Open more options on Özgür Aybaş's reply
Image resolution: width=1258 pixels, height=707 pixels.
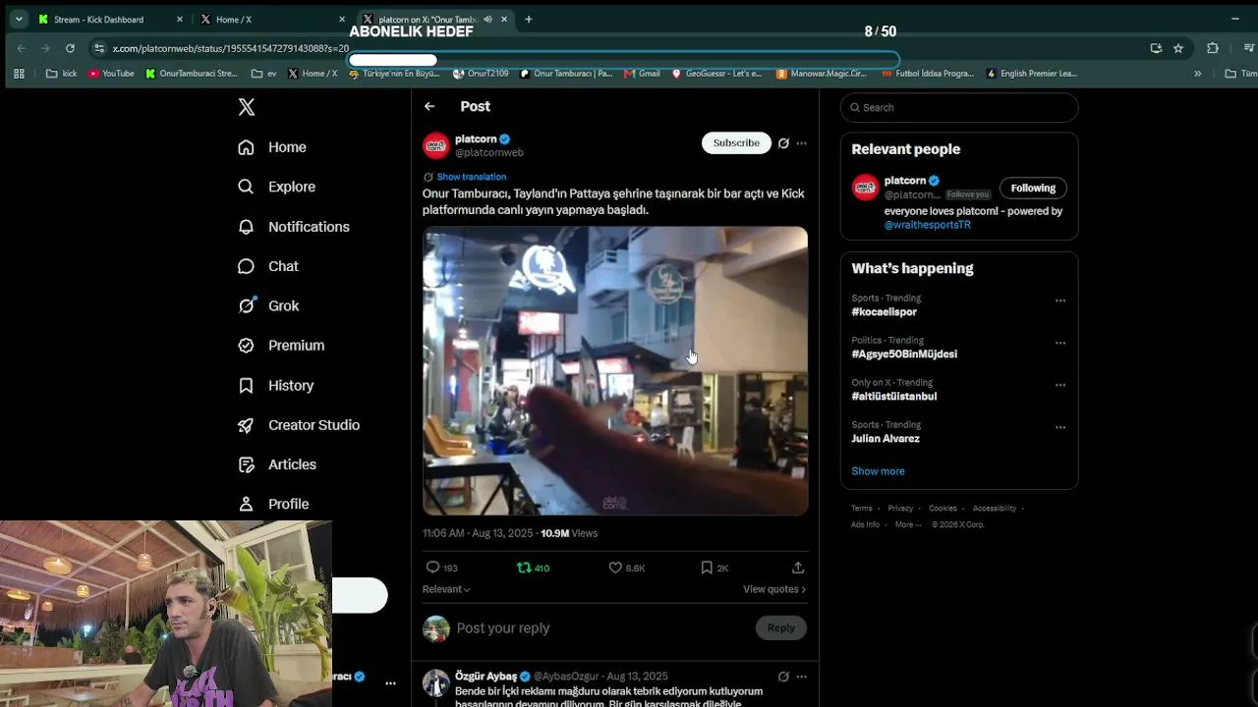tap(802, 677)
